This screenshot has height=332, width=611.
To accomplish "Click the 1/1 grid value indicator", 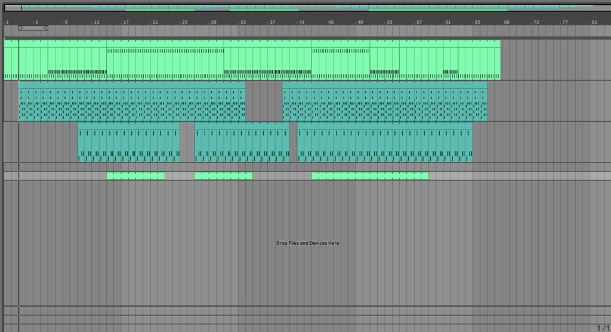I will click(x=603, y=328).
